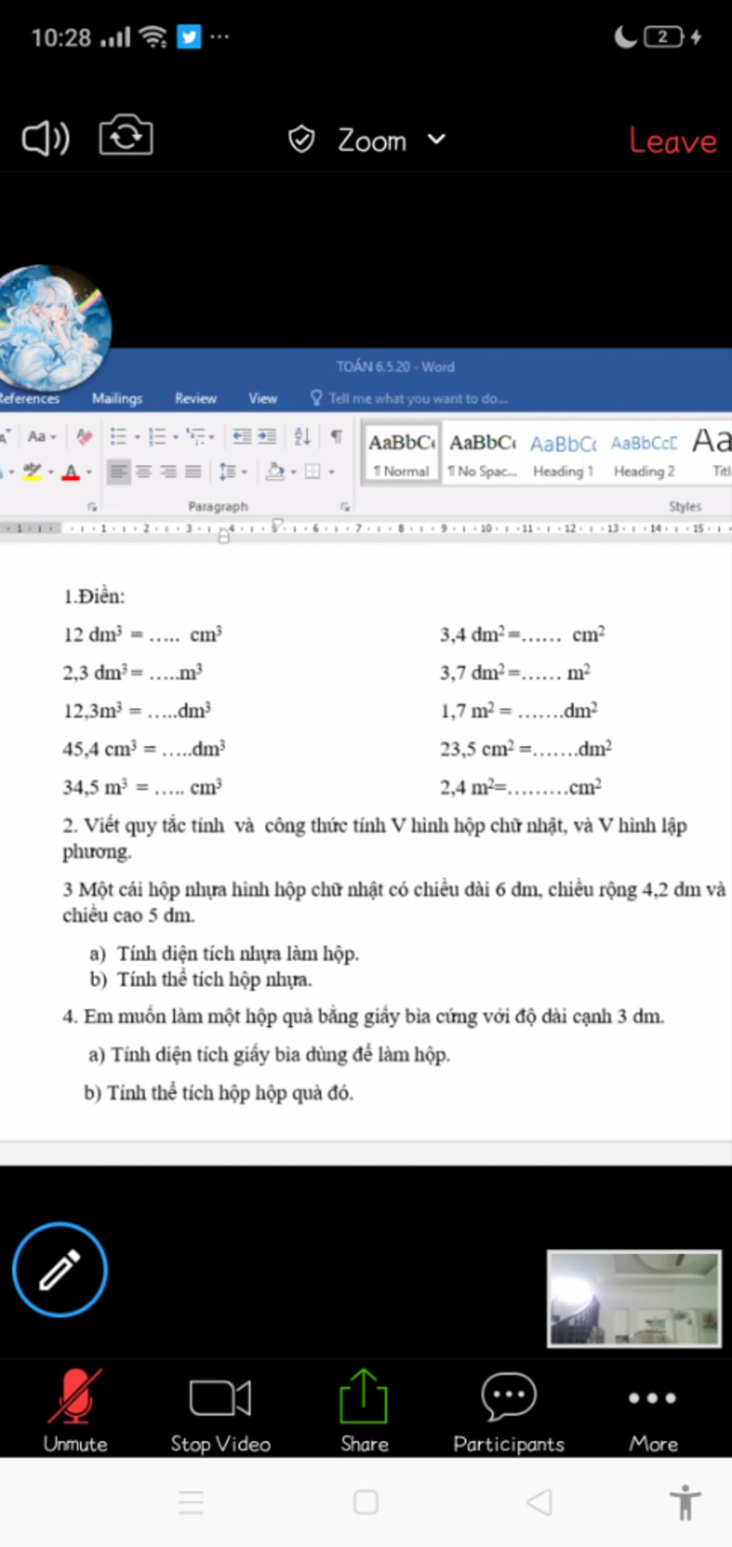Expand the Bullets dropdown arrow
The width and height of the screenshot is (732, 1547).
137,436
